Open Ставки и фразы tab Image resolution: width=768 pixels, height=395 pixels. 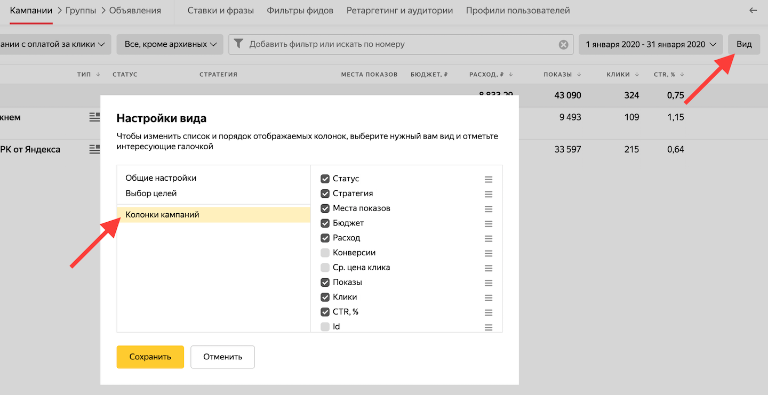click(221, 11)
